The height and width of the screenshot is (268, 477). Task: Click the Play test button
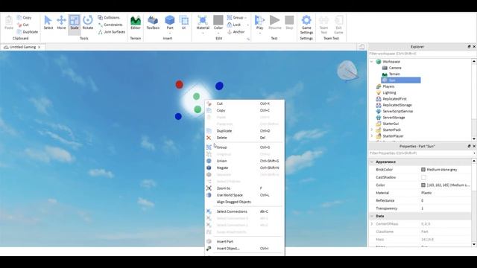point(259,22)
